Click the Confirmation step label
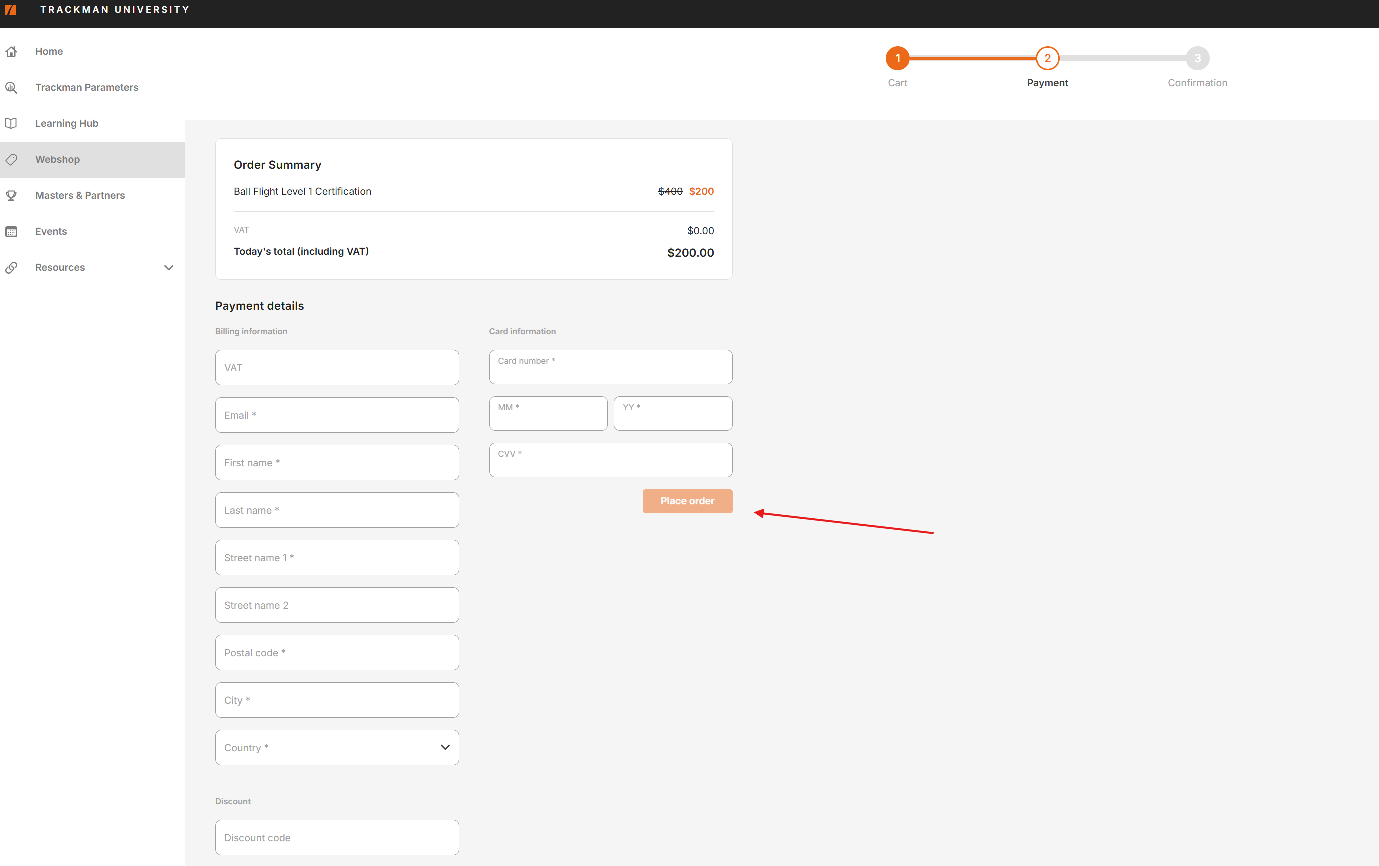The image size is (1379, 866). pyautogui.click(x=1198, y=83)
